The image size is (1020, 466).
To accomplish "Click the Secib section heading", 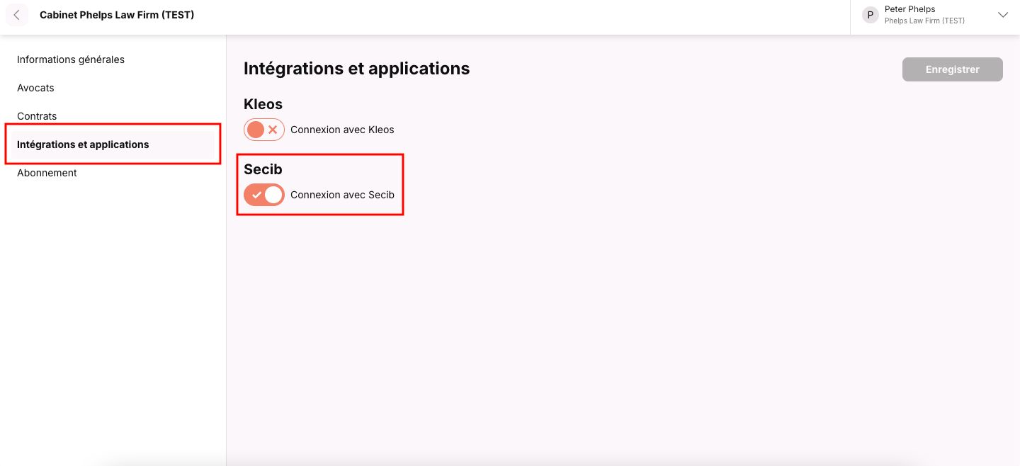I will point(263,169).
